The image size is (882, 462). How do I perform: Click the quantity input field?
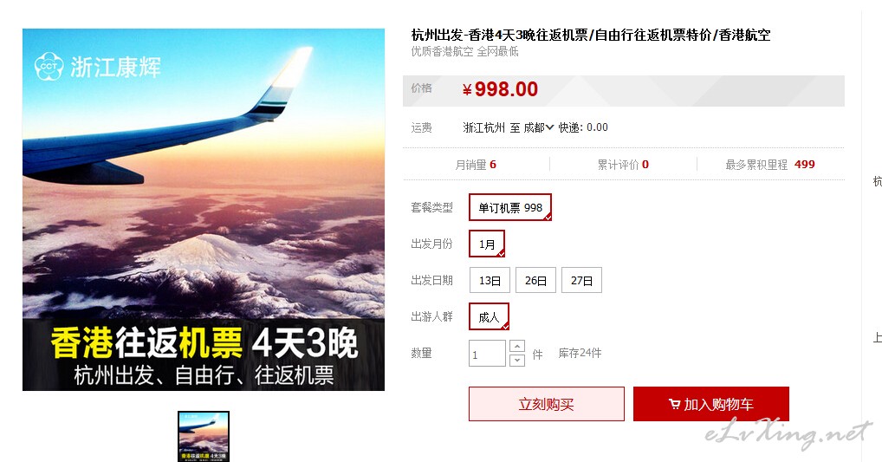pos(487,354)
